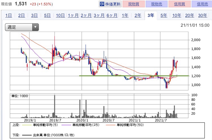Click the 1,200 price axis label
Screen dimensions: 212x140
[196, 76]
